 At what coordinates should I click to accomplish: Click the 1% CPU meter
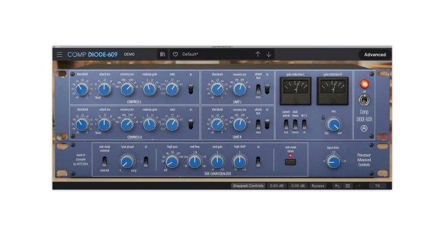click(377, 186)
